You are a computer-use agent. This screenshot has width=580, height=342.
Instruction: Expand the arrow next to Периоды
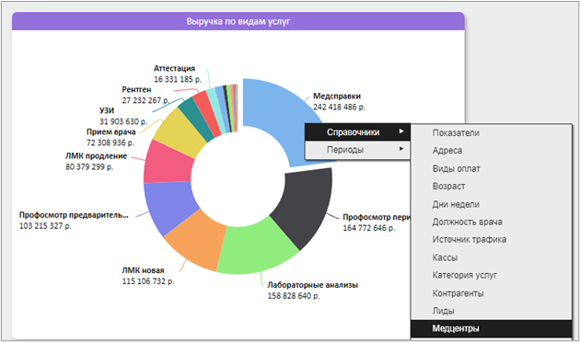[x=401, y=149]
